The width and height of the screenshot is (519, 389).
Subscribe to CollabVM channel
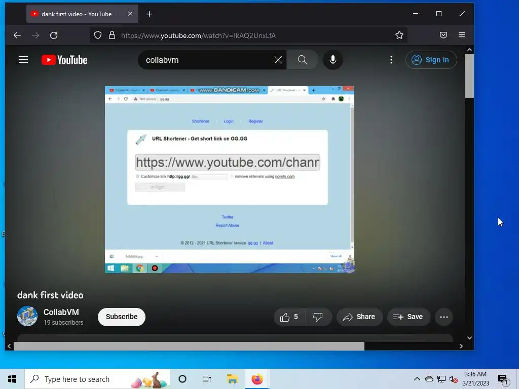tap(122, 317)
